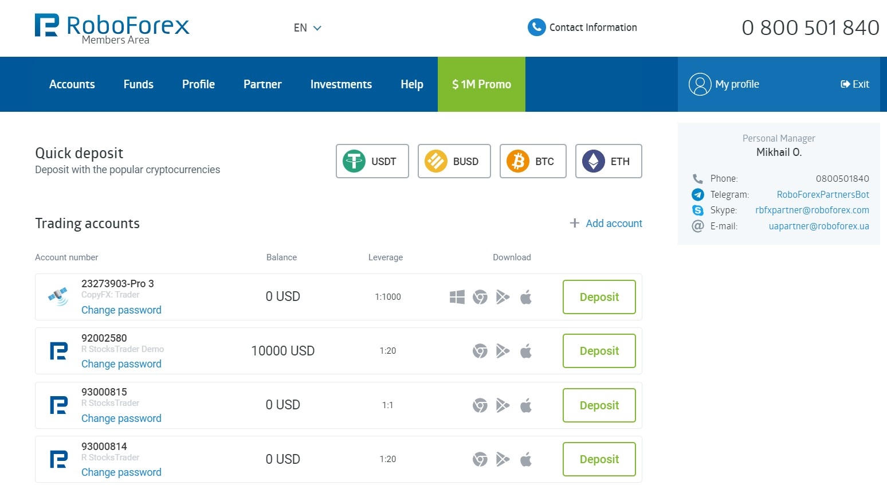Click the phone handset icon in Personal Manager panel

pos(698,178)
